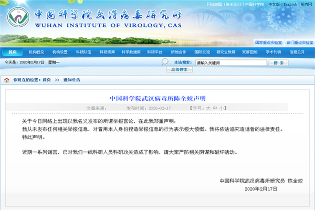Open the 国家重点实验室 link
Screen dimensions: 315x210
coord(269,42)
